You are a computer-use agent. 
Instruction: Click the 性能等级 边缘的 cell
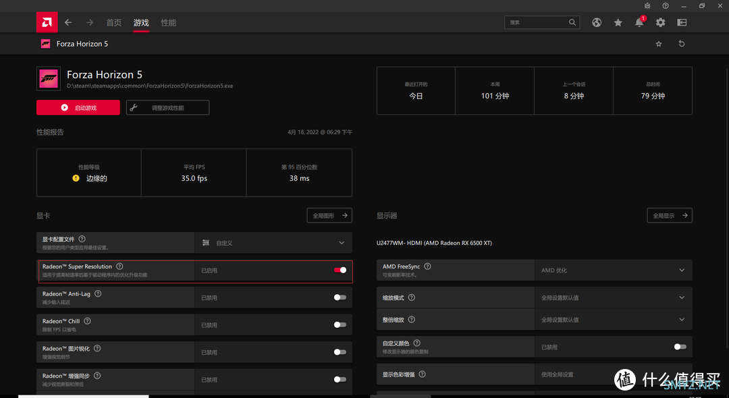coord(89,173)
